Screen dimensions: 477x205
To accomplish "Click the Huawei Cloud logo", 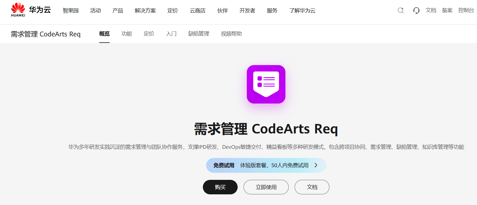I will (x=31, y=10).
